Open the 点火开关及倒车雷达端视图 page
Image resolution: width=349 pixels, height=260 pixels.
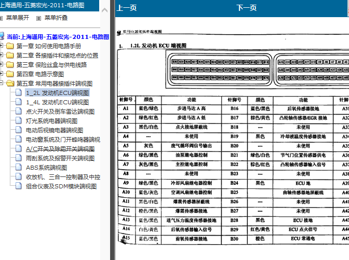pos(60,112)
